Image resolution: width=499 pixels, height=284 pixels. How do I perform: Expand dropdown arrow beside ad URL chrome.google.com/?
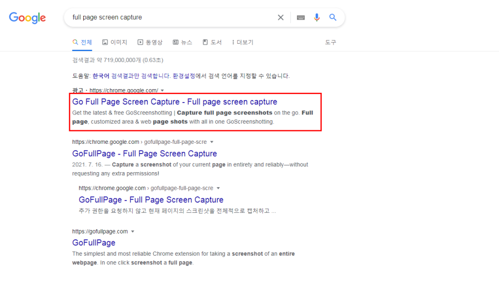(x=162, y=91)
